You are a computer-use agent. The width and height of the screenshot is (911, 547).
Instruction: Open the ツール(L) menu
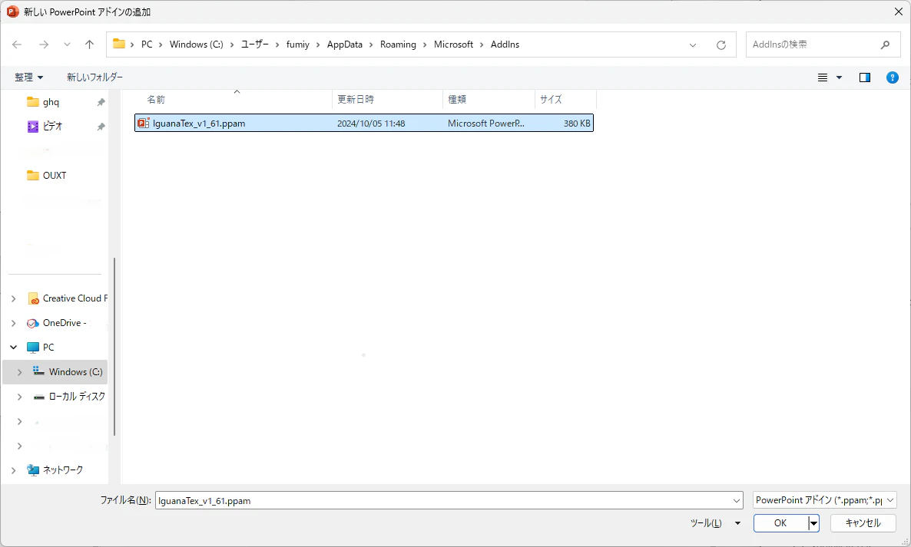[x=714, y=523]
